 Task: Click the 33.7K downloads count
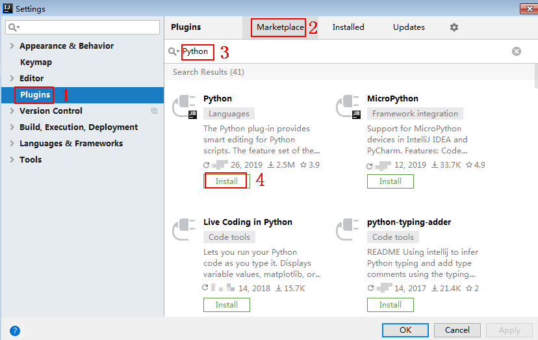click(x=446, y=165)
